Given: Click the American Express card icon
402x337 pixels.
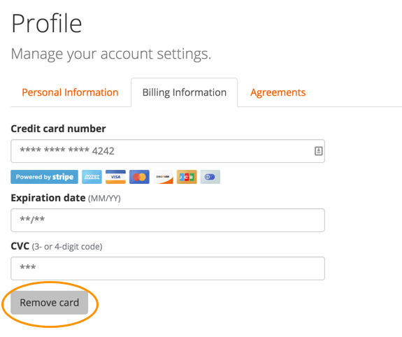Looking at the screenshot, I should [x=92, y=177].
